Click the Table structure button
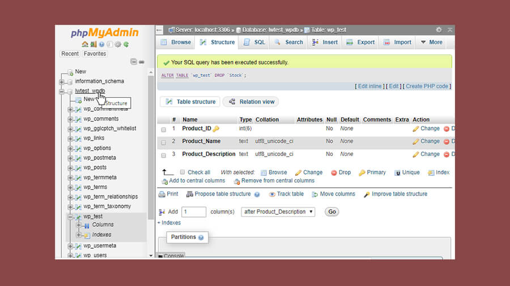Viewport: 510px width, 286px height. point(190,102)
